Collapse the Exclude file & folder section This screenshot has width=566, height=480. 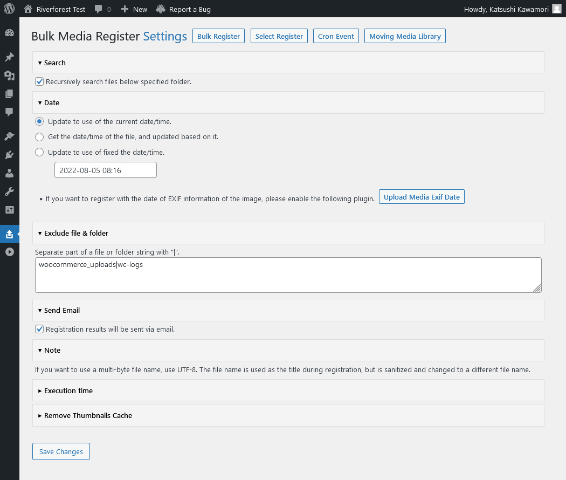76,233
